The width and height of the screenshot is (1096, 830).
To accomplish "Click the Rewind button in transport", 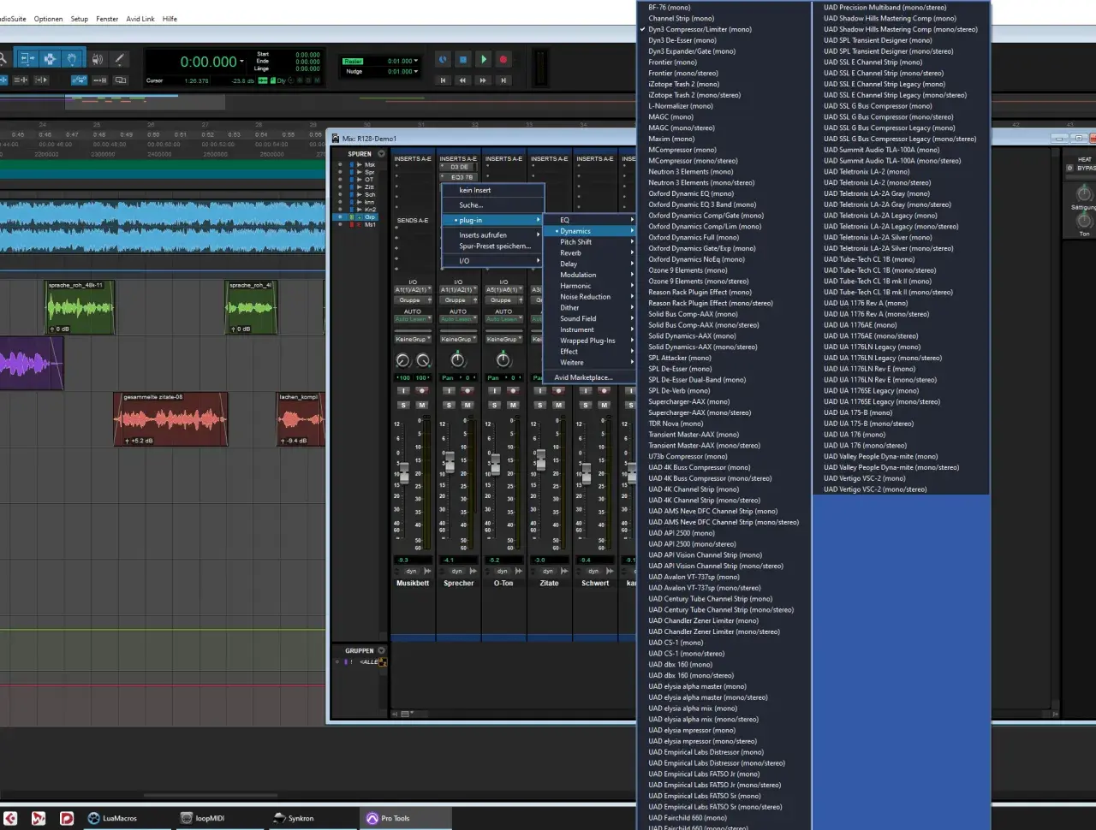I will (463, 80).
